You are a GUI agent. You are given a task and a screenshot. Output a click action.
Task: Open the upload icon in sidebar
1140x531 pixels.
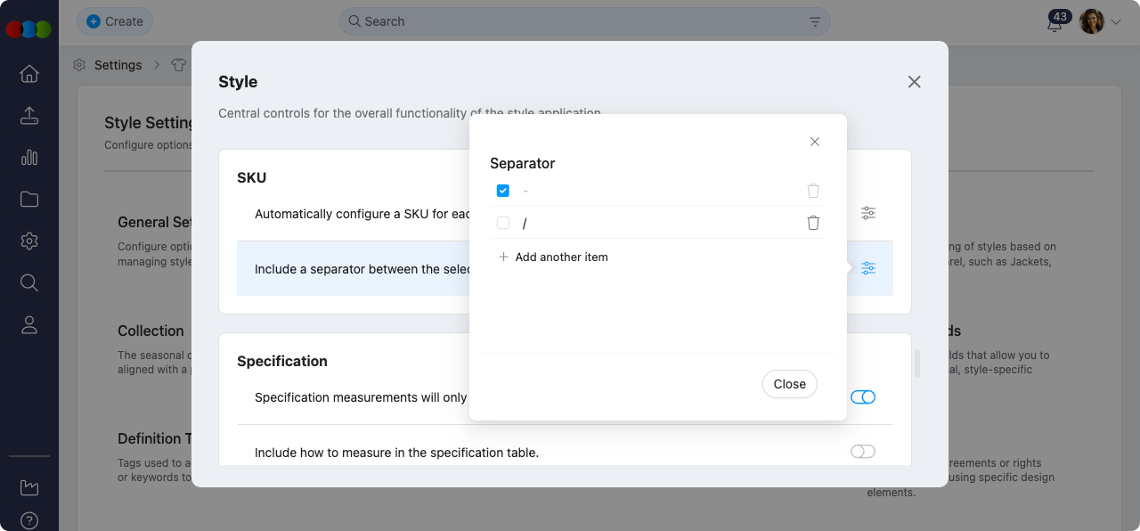[29, 116]
